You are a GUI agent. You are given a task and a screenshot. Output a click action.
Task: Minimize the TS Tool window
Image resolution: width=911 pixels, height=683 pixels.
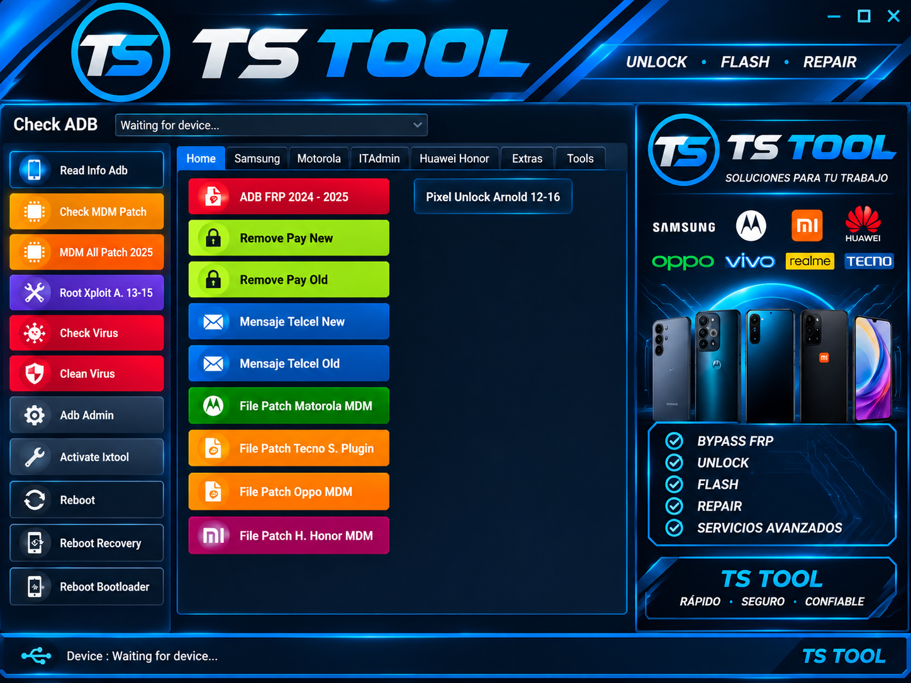click(834, 16)
